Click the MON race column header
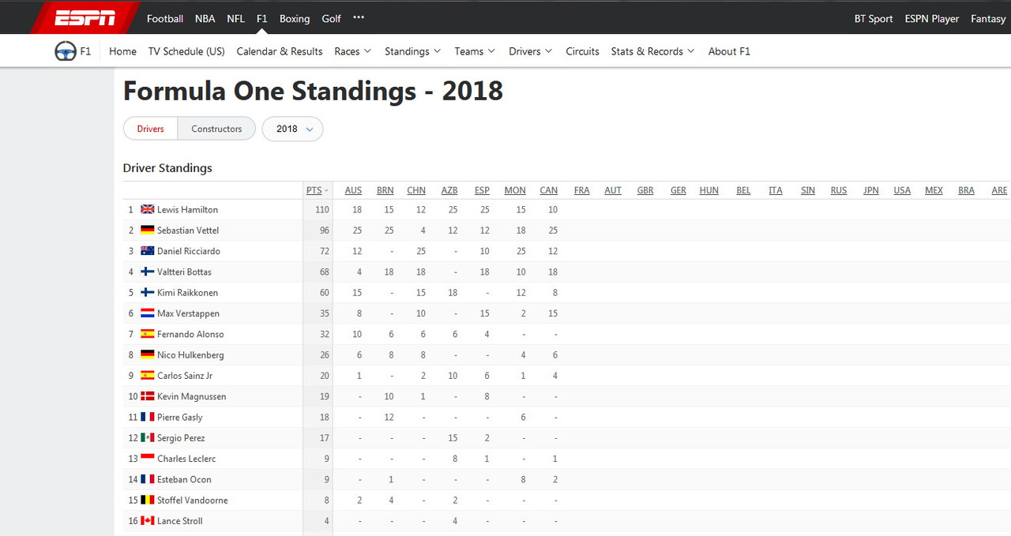The height and width of the screenshot is (536, 1011). (x=515, y=190)
